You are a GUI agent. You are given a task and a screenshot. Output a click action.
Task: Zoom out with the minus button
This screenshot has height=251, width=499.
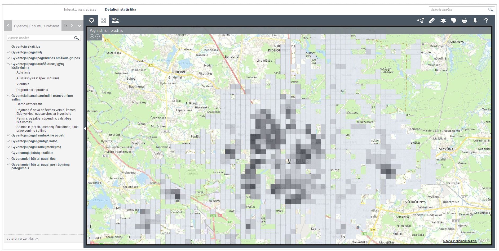coord(98,36)
